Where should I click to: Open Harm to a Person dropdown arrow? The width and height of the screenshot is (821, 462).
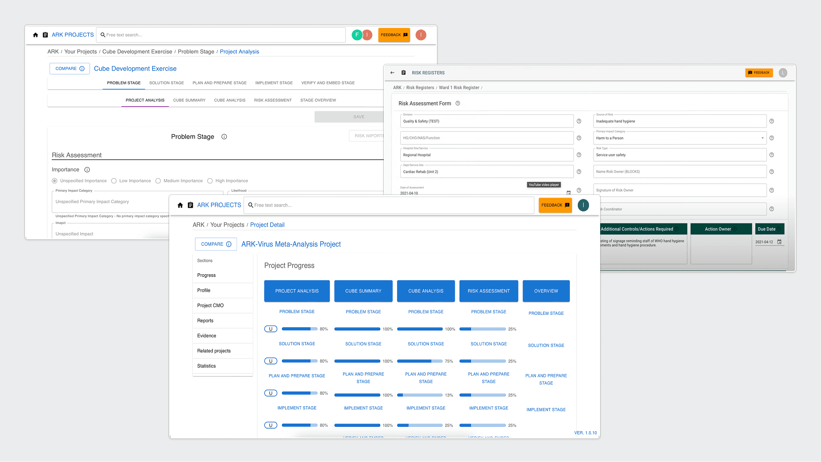pos(763,138)
